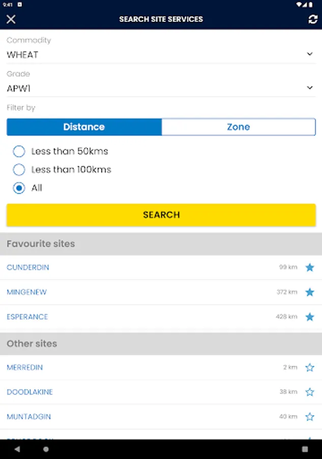Viewport: 322px width, 459px height.
Task: Tap the filled star beside Esperance
Action: point(310,317)
